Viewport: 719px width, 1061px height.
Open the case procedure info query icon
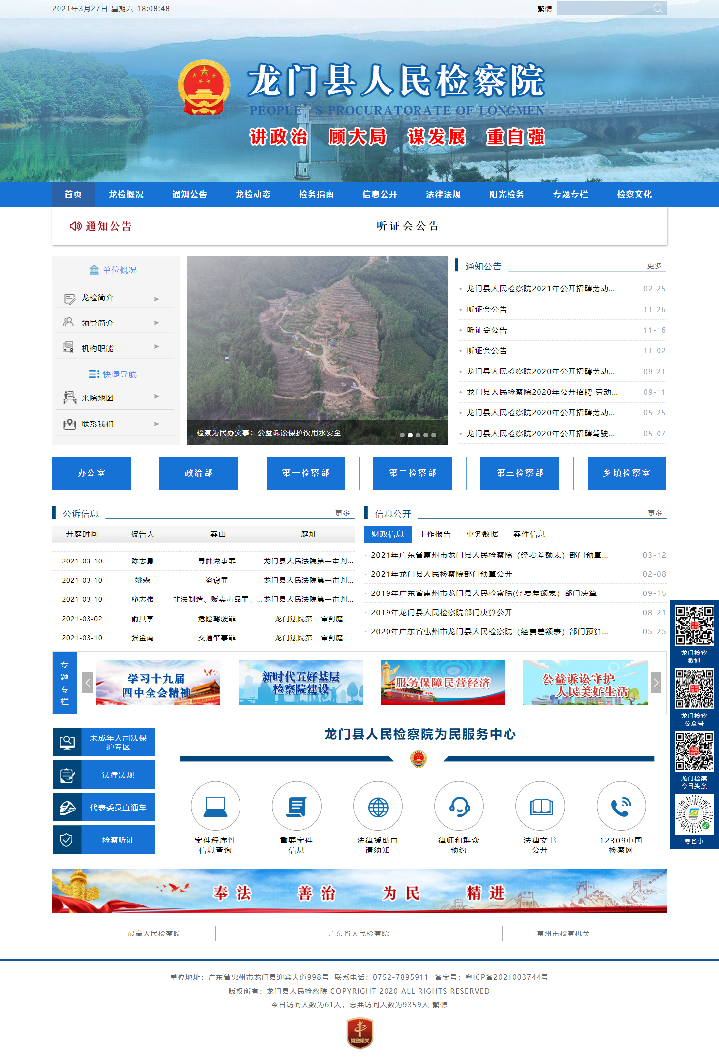pos(215,806)
